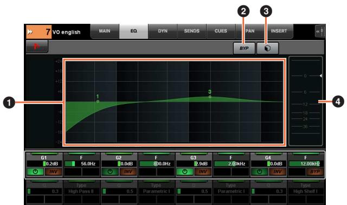Toggle band G1 power button
The width and height of the screenshot is (347, 205).
click(35, 171)
